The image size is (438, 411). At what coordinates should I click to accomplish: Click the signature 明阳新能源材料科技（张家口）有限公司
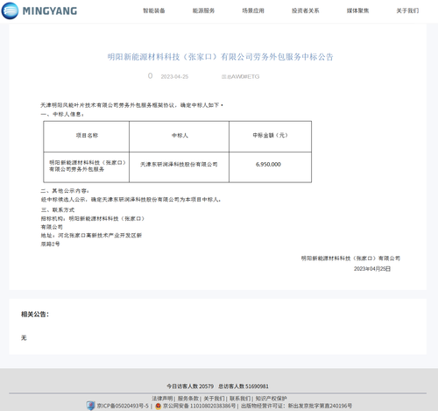click(x=350, y=259)
